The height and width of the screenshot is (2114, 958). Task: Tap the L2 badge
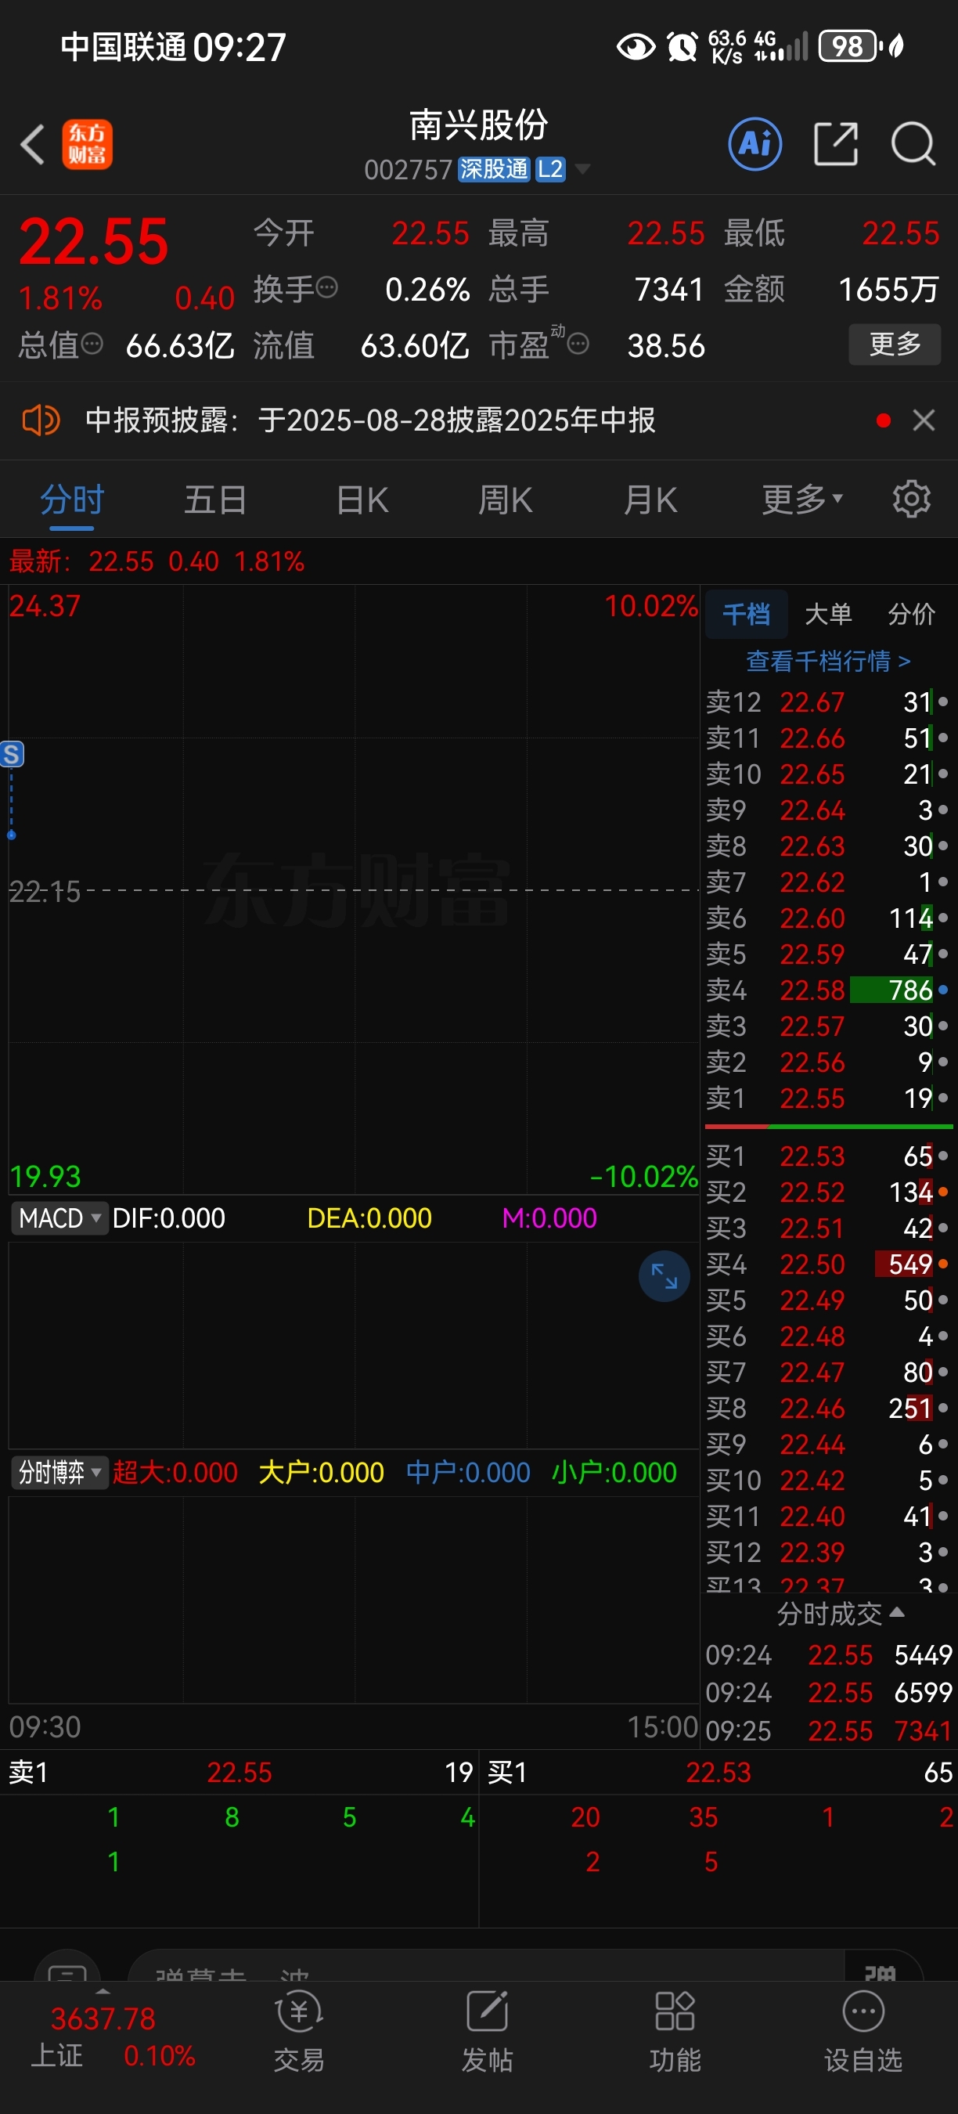549,169
